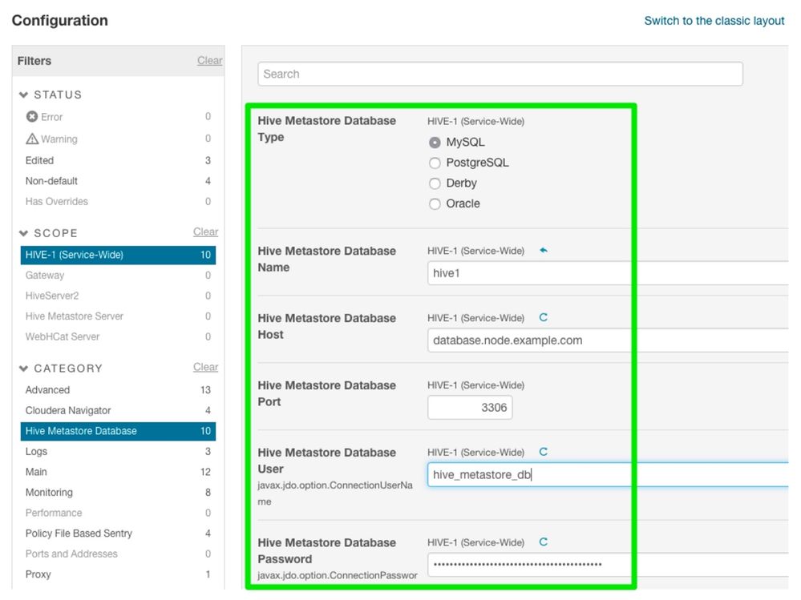Pick the Oracle radio option
This screenshot has width=801, height=600.
[435, 204]
